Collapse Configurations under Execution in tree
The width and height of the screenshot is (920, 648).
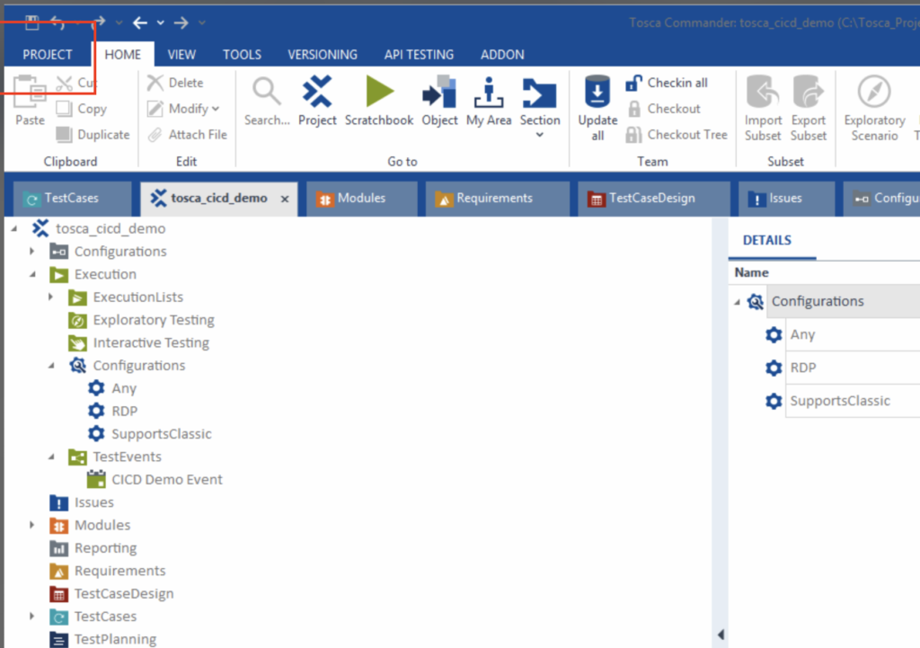(x=51, y=366)
